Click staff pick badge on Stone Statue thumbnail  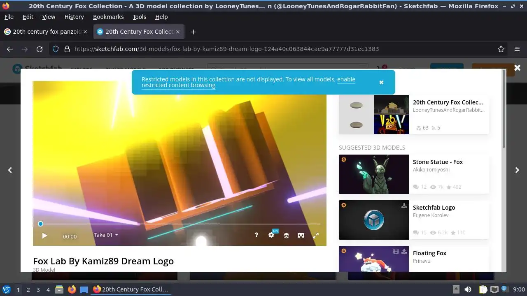tap(344, 160)
